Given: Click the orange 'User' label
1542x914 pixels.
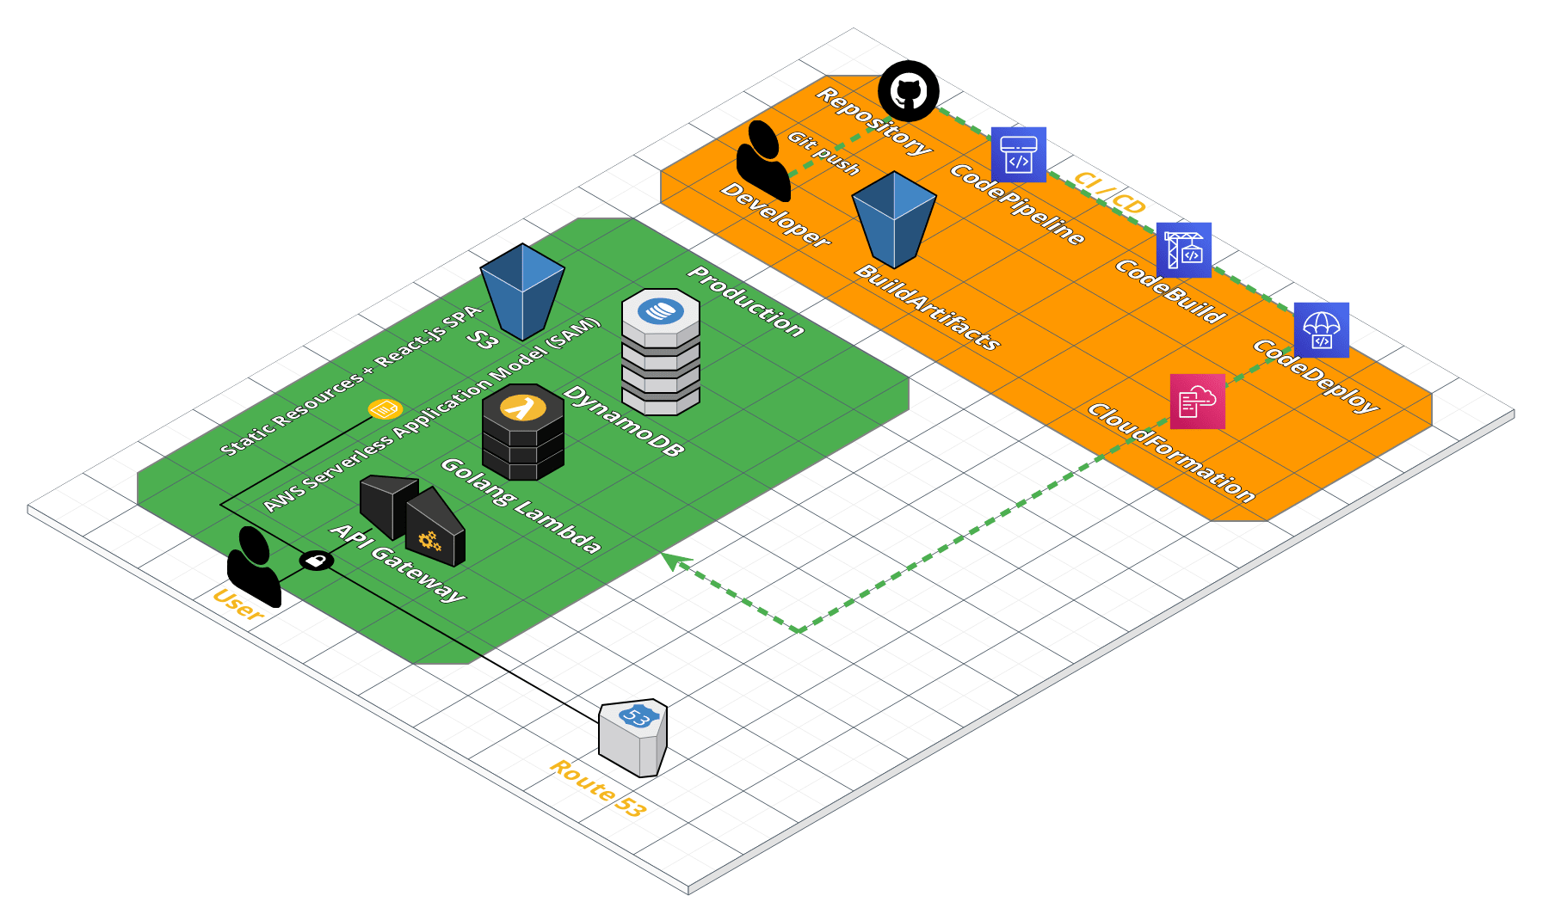Looking at the screenshot, I should click(237, 605).
